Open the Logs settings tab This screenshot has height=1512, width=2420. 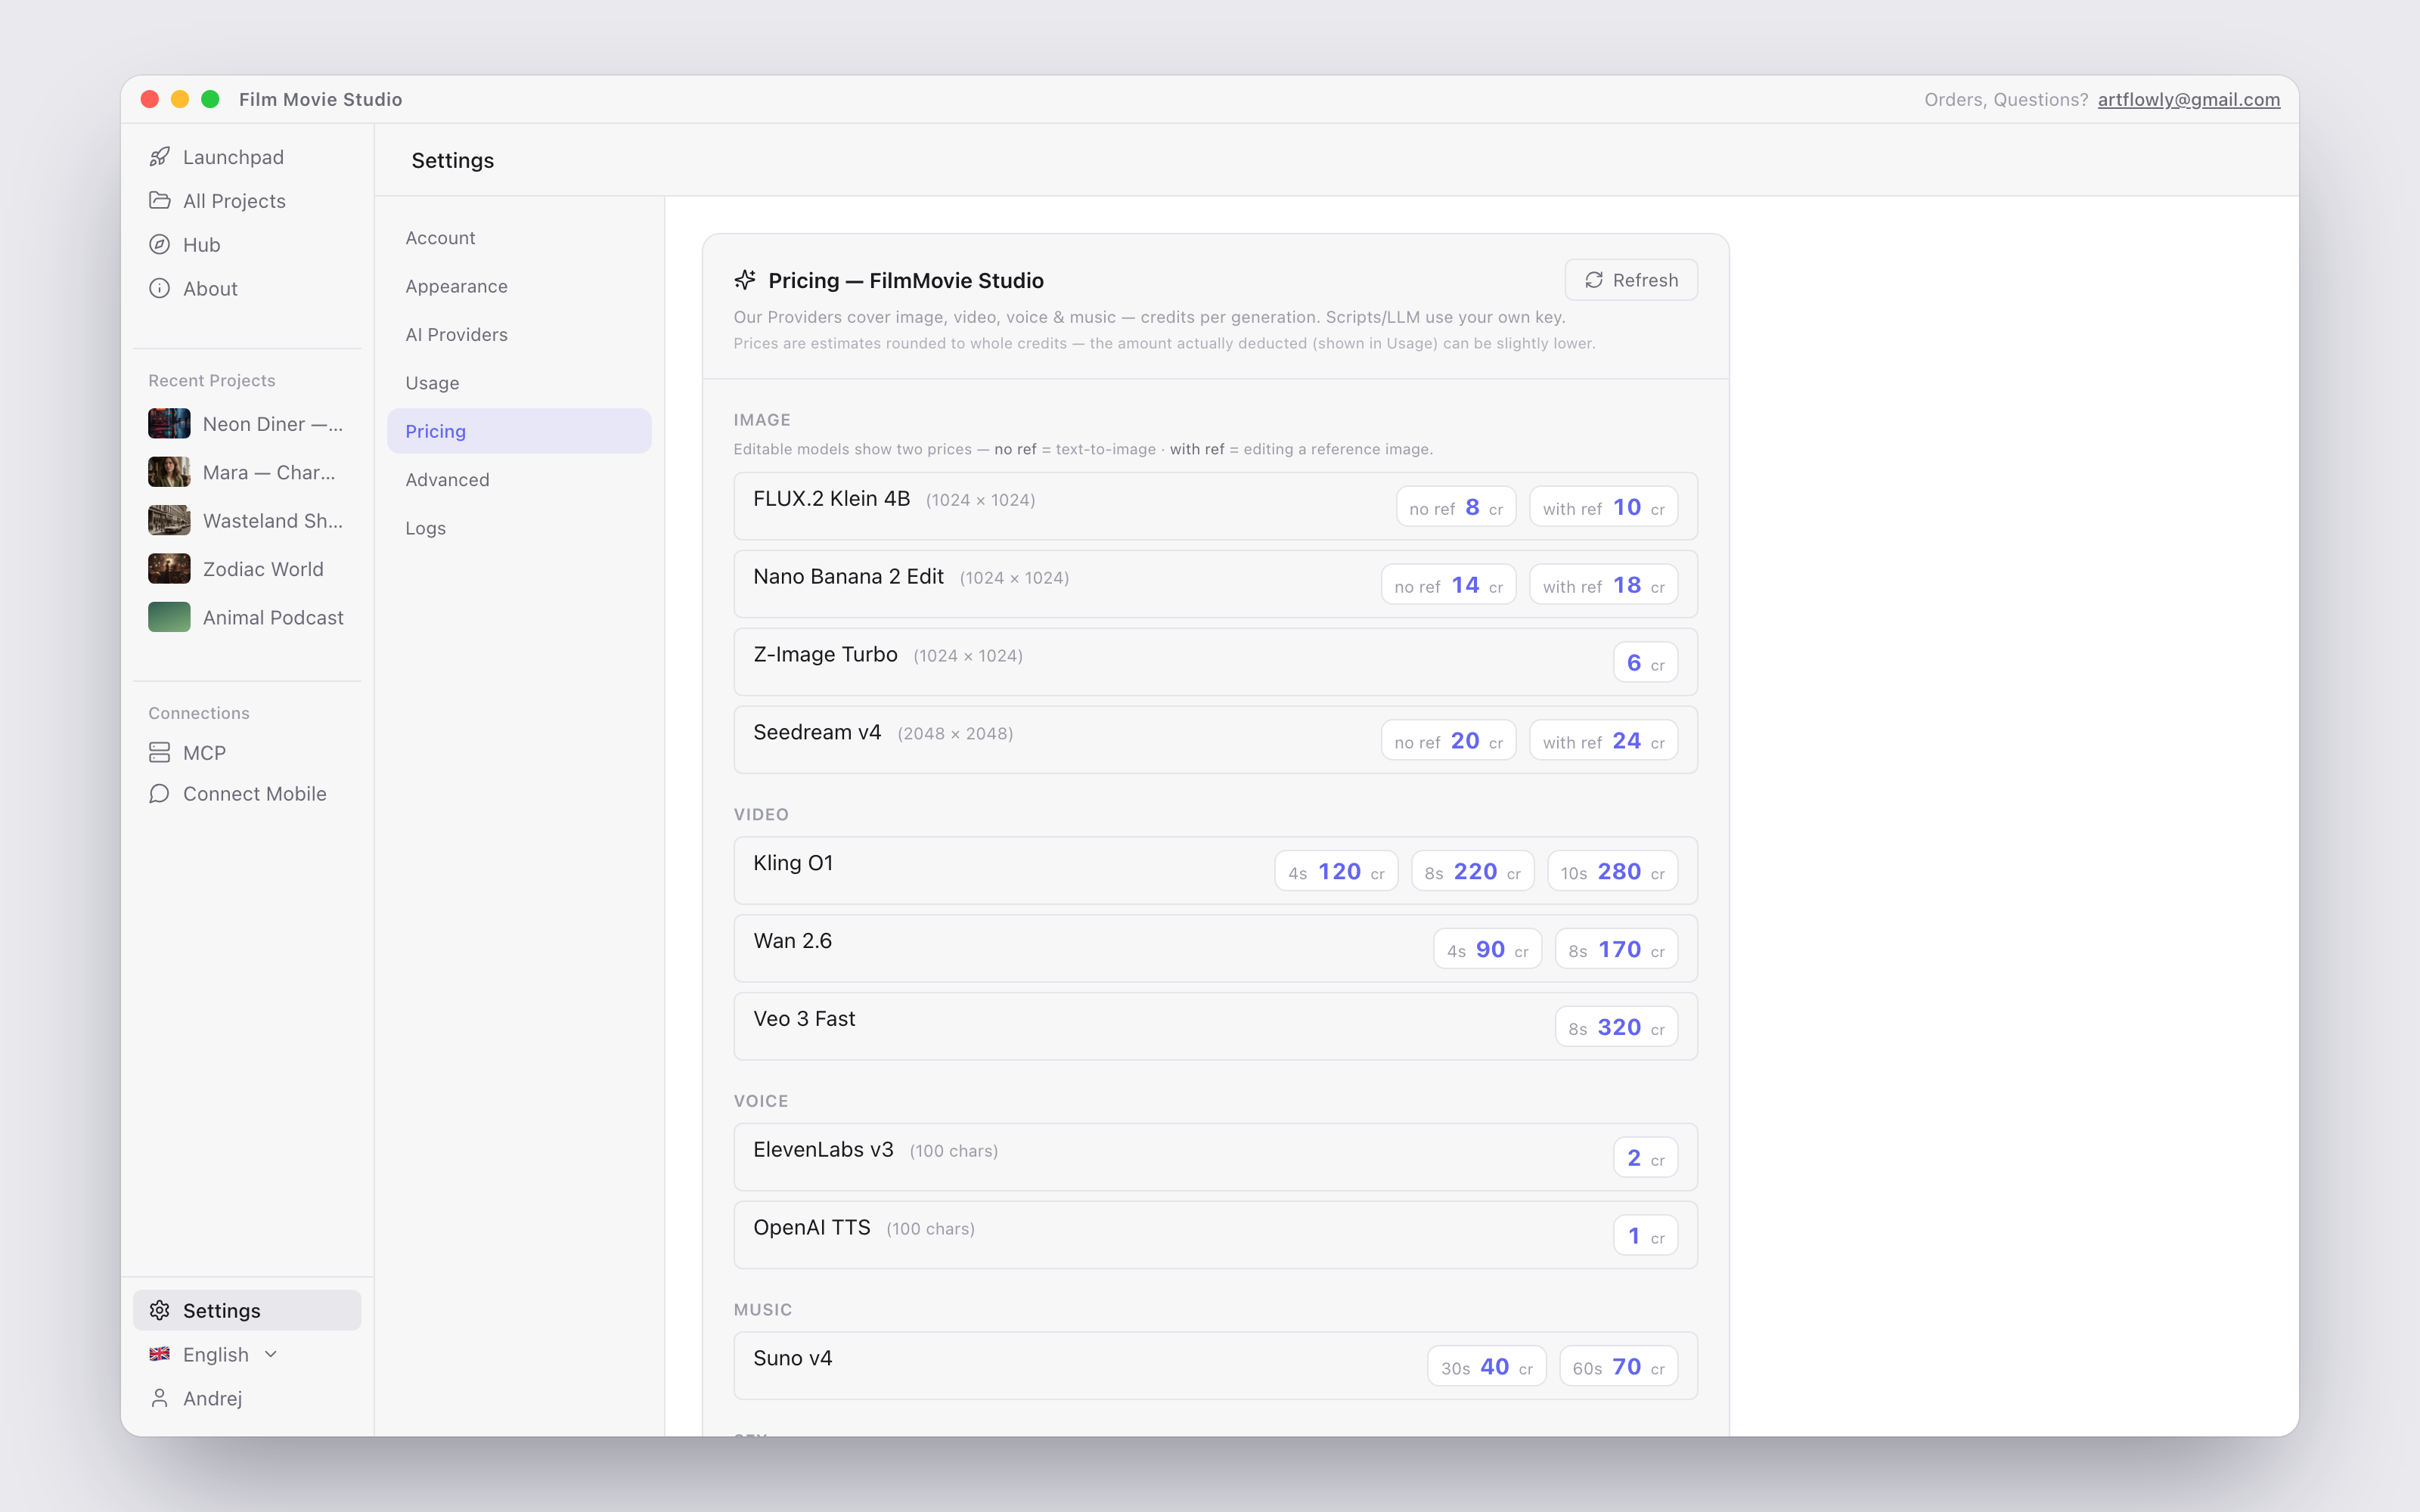(x=519, y=528)
